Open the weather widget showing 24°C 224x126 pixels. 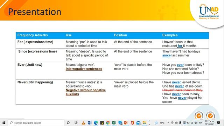(160, 123)
